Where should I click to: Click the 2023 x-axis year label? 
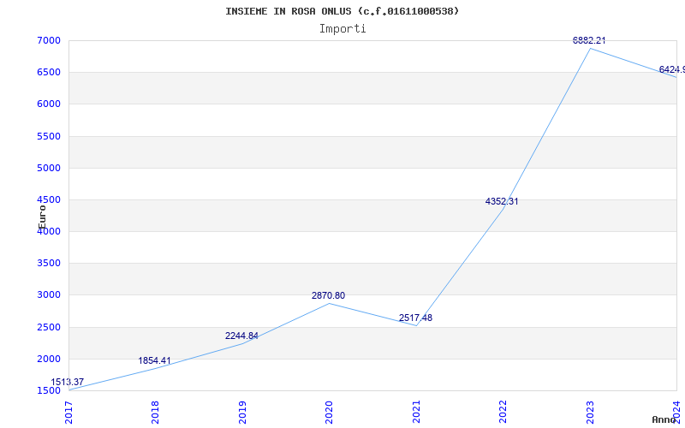pyautogui.click(x=590, y=412)
